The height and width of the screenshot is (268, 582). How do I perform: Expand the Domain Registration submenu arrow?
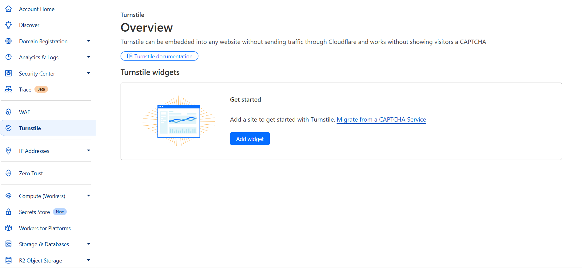pos(89,41)
